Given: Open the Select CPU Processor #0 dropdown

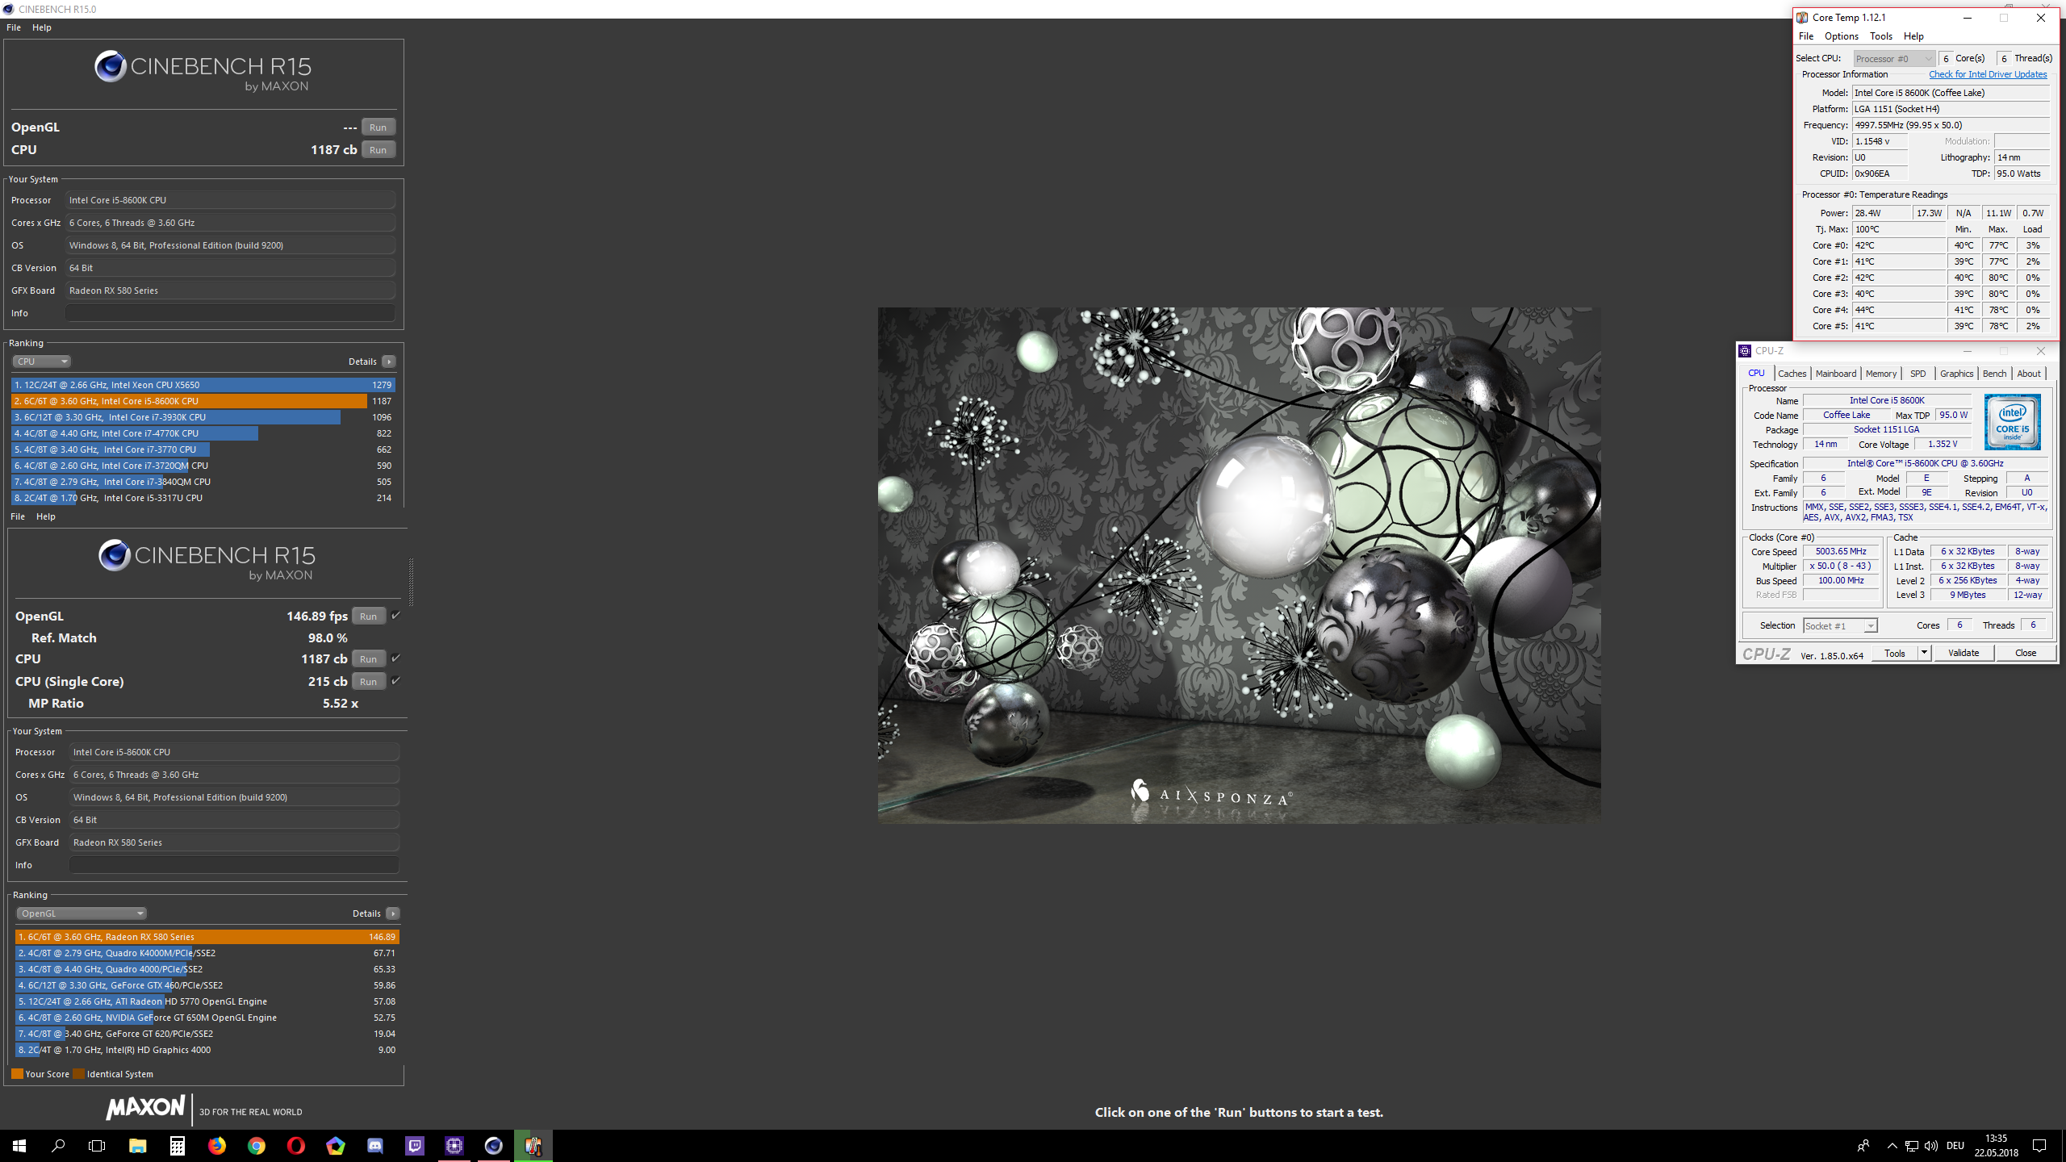Looking at the screenshot, I should tap(1893, 58).
